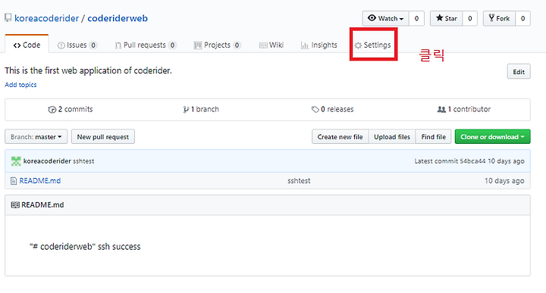Open the koreacoderider owner link
This screenshot has width=546, height=293.
click(47, 18)
